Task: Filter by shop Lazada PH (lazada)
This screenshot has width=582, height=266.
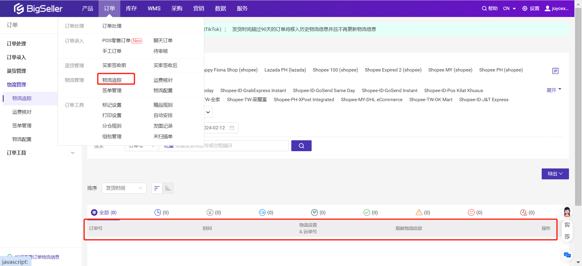Action: point(285,70)
